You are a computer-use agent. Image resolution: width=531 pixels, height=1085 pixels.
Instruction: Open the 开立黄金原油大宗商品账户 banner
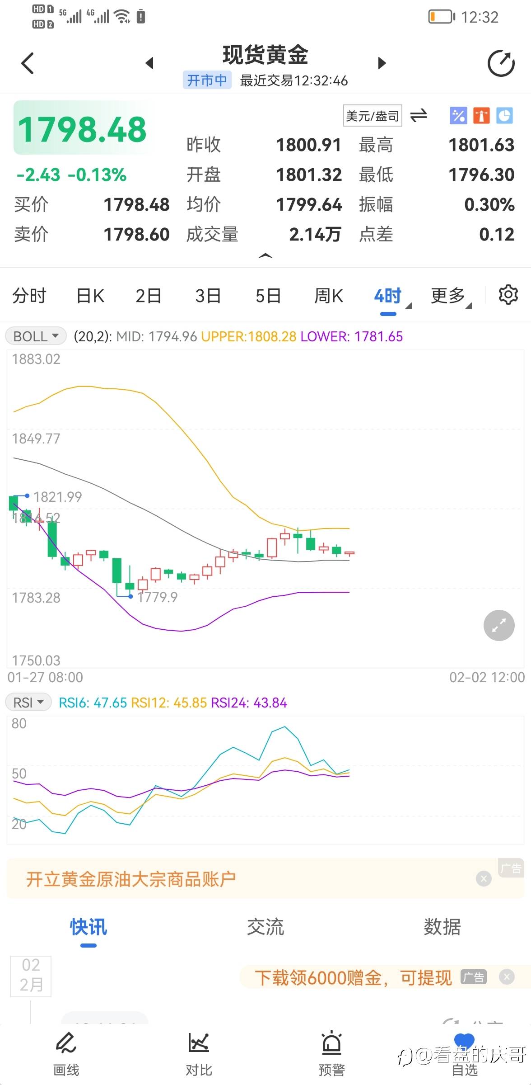coord(131,879)
